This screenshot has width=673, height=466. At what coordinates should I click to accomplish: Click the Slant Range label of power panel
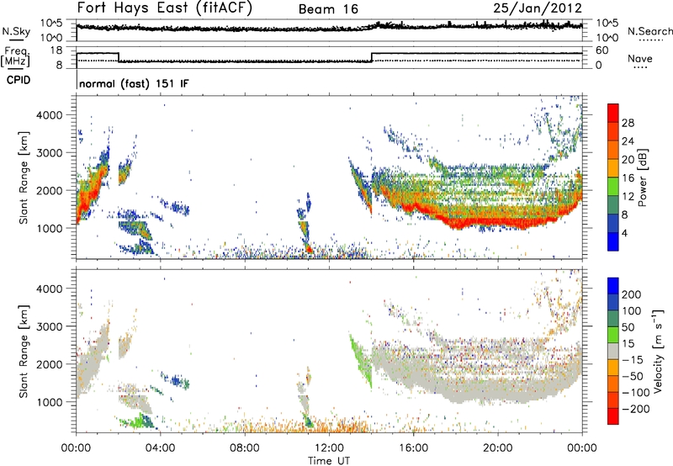pyautogui.click(x=23, y=177)
